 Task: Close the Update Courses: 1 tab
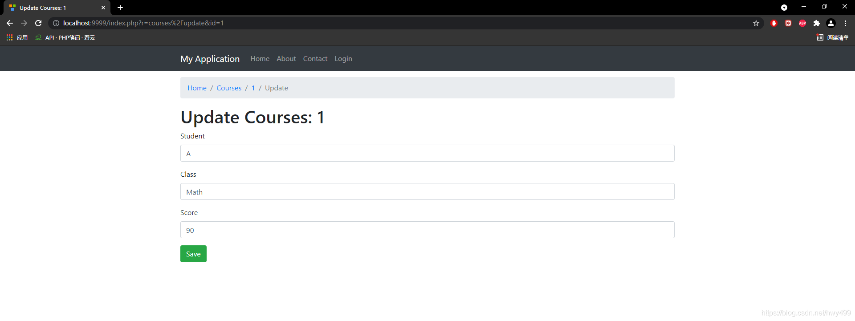tap(103, 8)
